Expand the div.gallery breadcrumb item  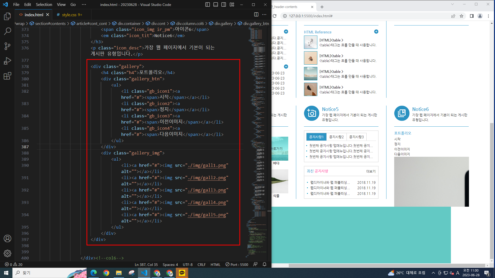point(223,23)
